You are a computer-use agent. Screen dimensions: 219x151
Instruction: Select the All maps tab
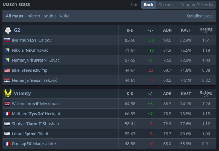coord(15,16)
